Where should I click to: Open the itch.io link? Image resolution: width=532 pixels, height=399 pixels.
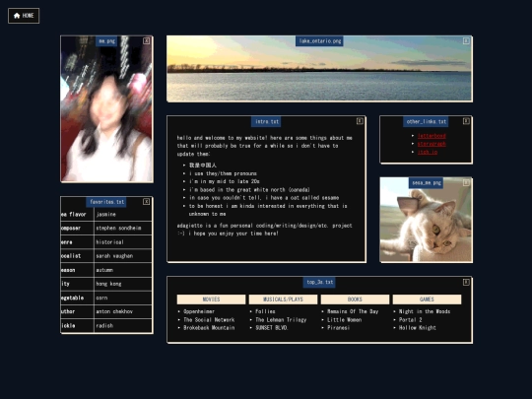(428, 152)
